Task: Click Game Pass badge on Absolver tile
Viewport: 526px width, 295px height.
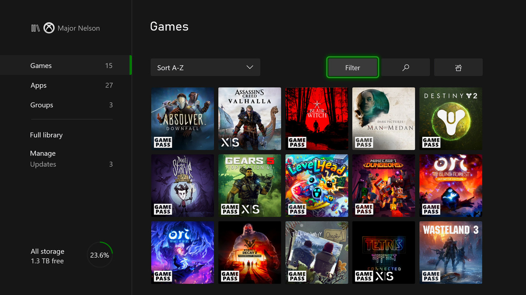Action: (163, 142)
